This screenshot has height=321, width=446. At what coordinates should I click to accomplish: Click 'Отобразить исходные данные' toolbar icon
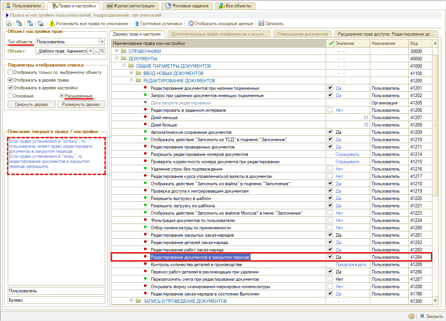coord(191,24)
